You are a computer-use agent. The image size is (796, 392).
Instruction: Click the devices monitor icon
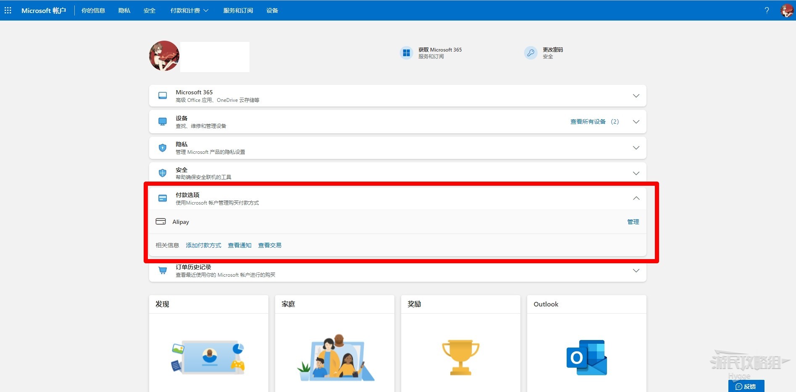click(163, 122)
